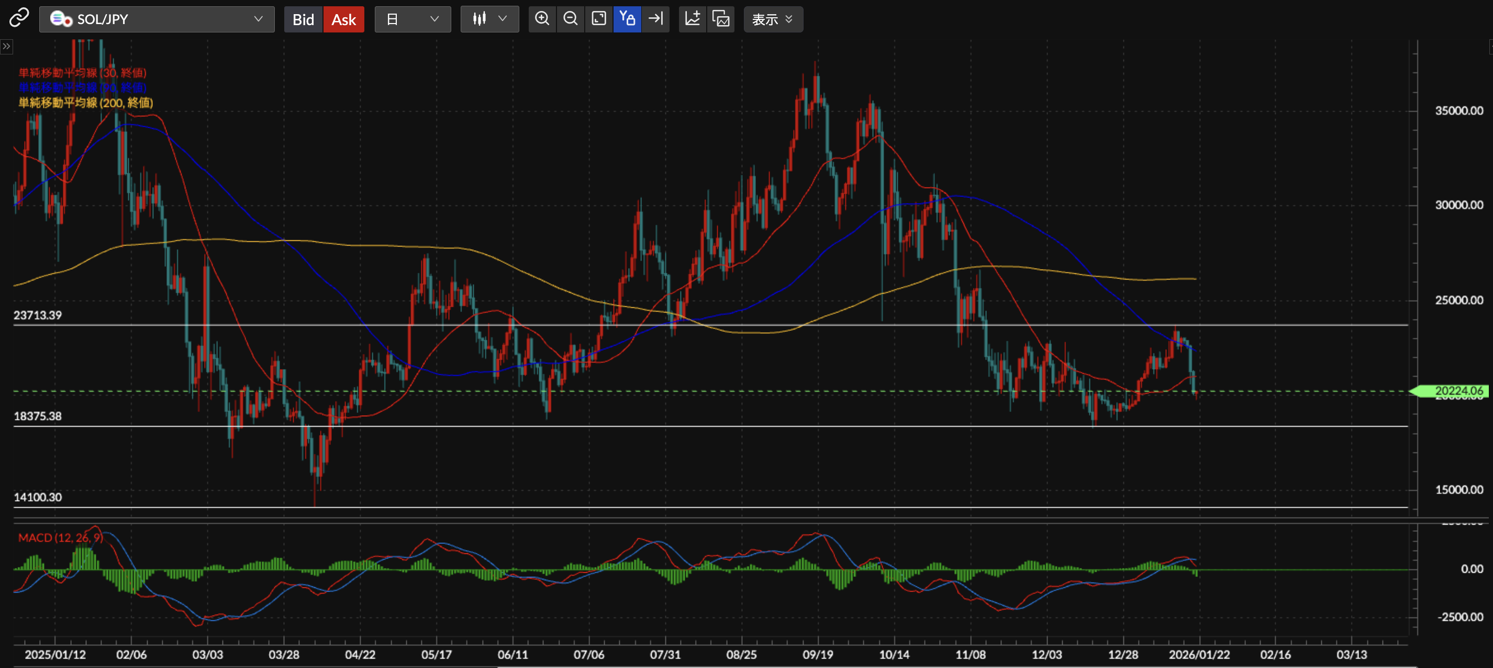This screenshot has height=668, width=1493.
Task: Toggle the Y-axis lock button
Action: coord(627,19)
